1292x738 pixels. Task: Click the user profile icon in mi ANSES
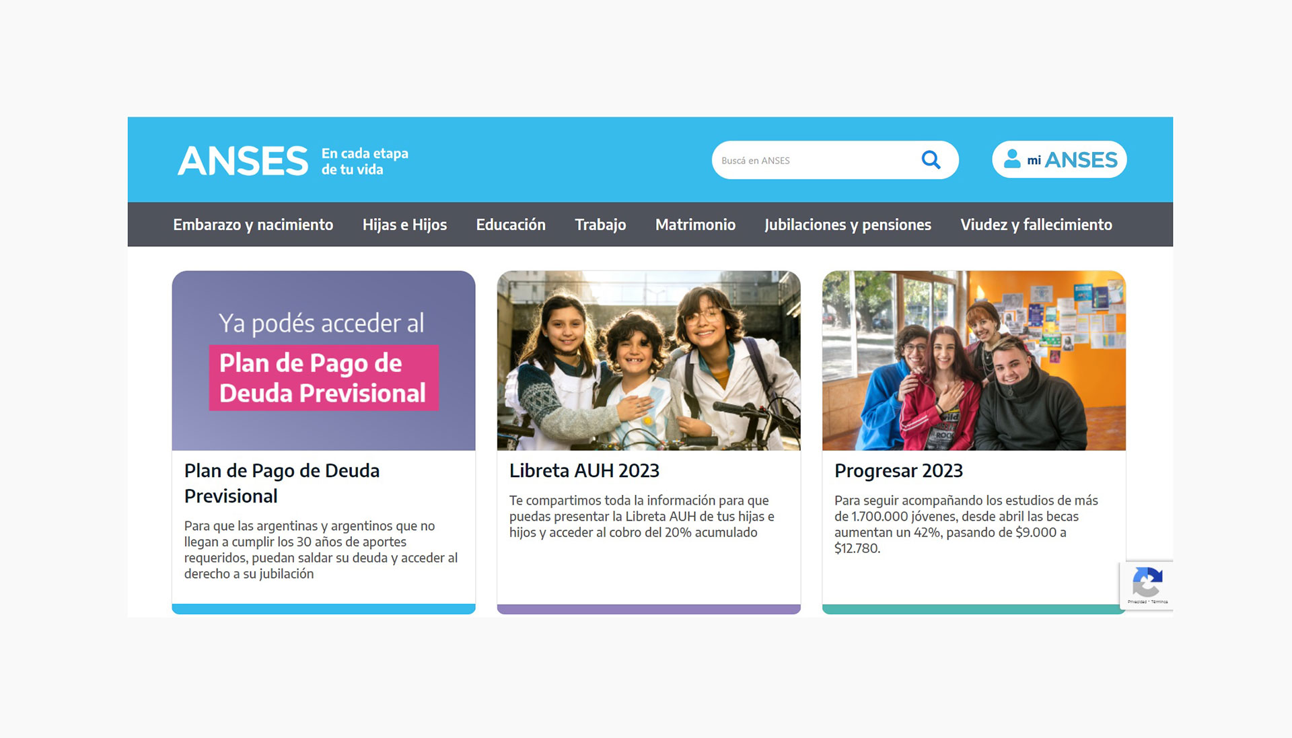pyautogui.click(x=1011, y=159)
